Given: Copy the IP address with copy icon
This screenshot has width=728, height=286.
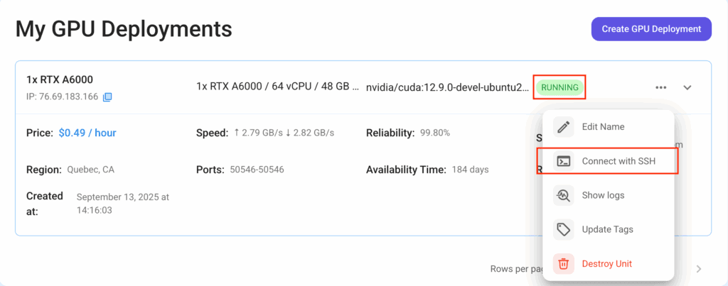Looking at the screenshot, I should (x=107, y=97).
